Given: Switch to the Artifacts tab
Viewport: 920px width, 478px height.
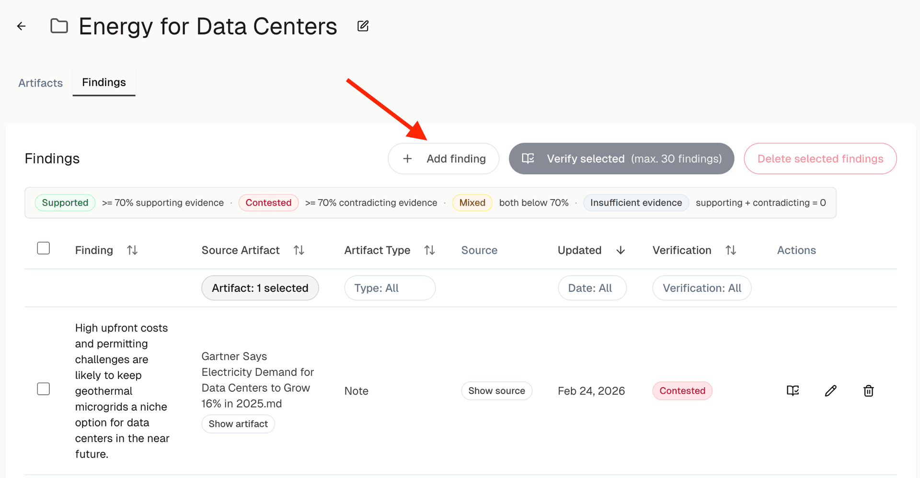Looking at the screenshot, I should 40,82.
